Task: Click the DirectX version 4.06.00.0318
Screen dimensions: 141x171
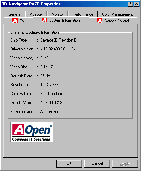Action: 51,103
